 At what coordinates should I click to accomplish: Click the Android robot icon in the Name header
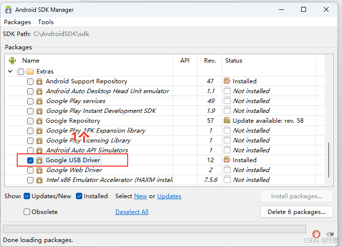tap(12, 61)
